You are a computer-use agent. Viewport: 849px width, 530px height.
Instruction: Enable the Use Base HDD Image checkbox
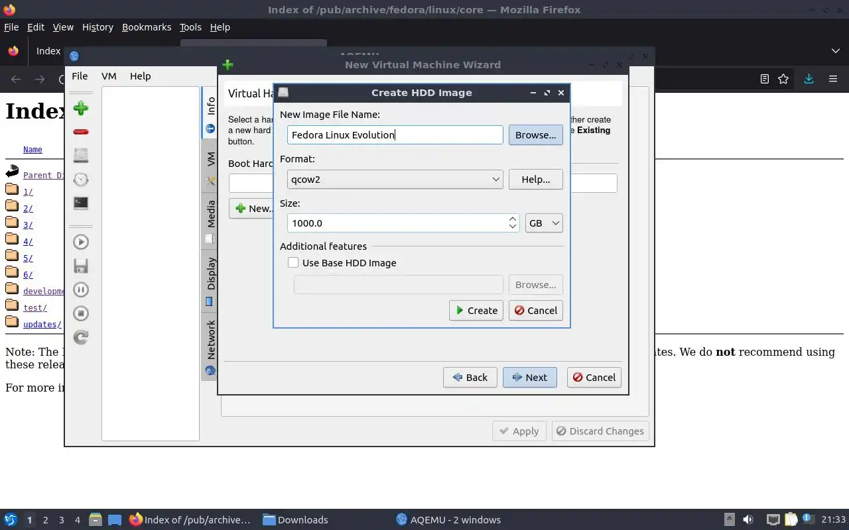pyautogui.click(x=293, y=262)
